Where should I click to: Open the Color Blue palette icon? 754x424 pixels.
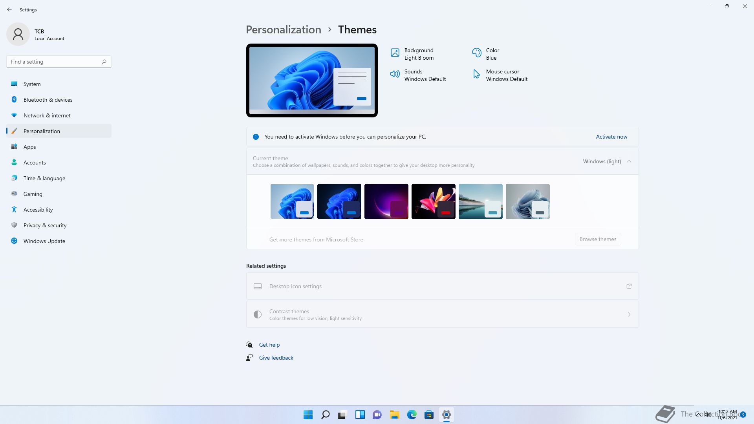click(x=476, y=53)
